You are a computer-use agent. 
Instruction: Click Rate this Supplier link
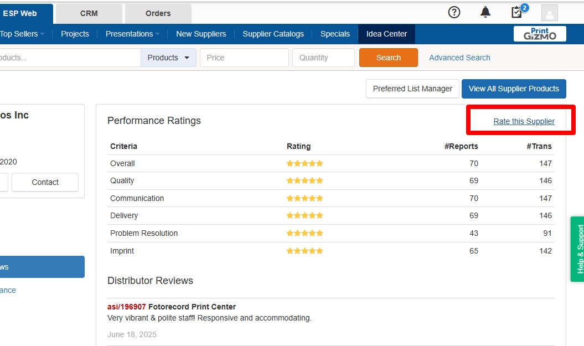click(x=524, y=121)
